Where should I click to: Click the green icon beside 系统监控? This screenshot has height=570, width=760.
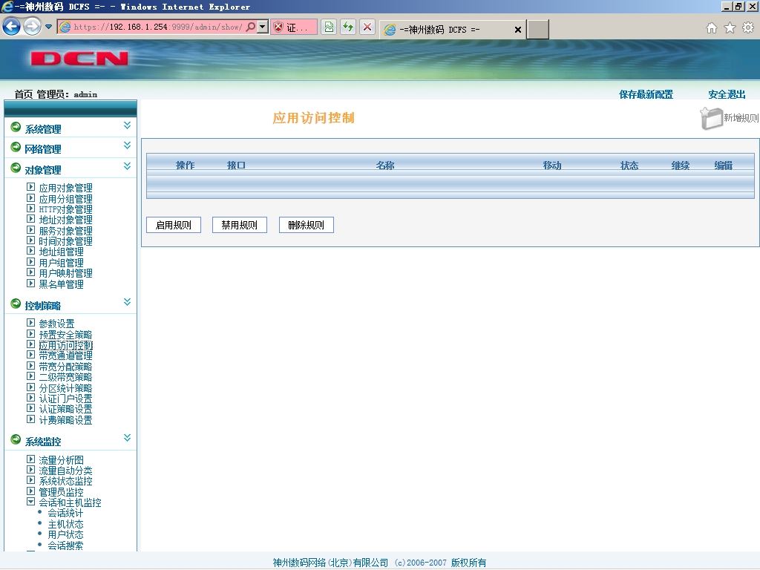(x=16, y=439)
